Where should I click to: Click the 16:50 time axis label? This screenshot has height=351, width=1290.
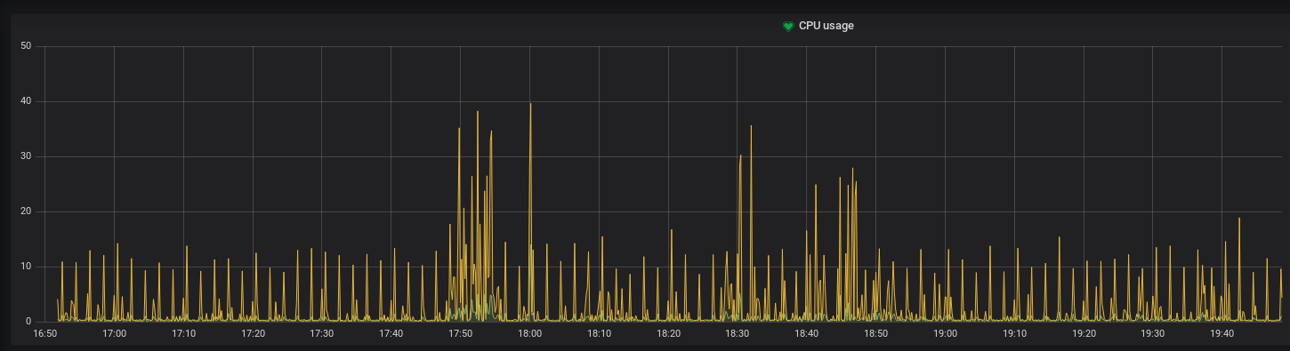(x=44, y=333)
